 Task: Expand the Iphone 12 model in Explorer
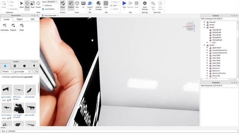tap(207, 68)
